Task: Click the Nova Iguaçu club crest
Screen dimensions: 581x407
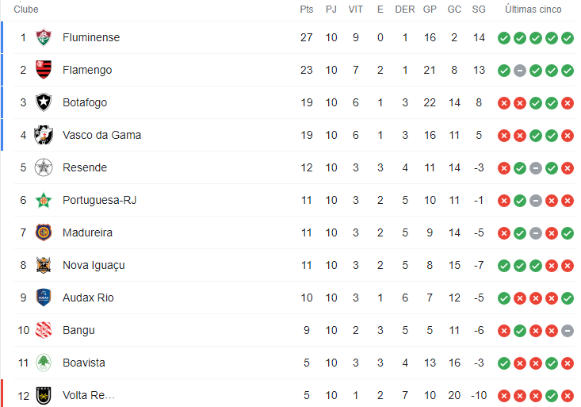Action: 44,265
